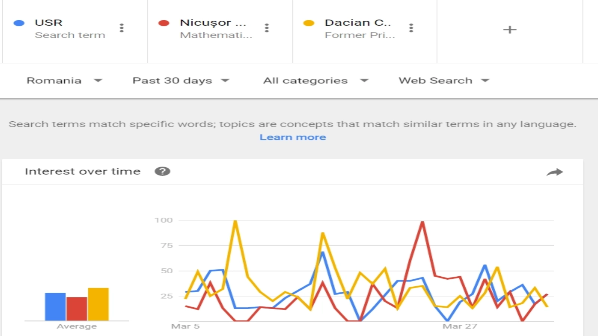Click the yellow Dacian C. color dot
Image resolution: width=598 pixels, height=336 pixels.
pos(309,23)
